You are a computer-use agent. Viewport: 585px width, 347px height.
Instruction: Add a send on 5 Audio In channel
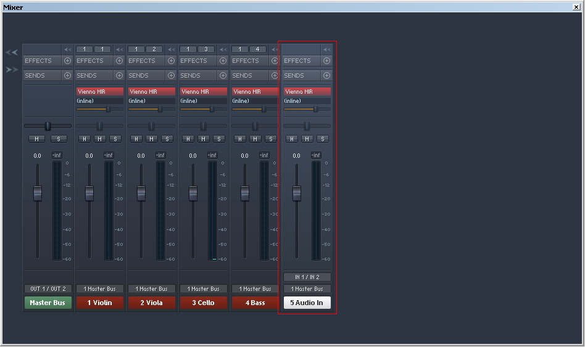click(x=327, y=76)
